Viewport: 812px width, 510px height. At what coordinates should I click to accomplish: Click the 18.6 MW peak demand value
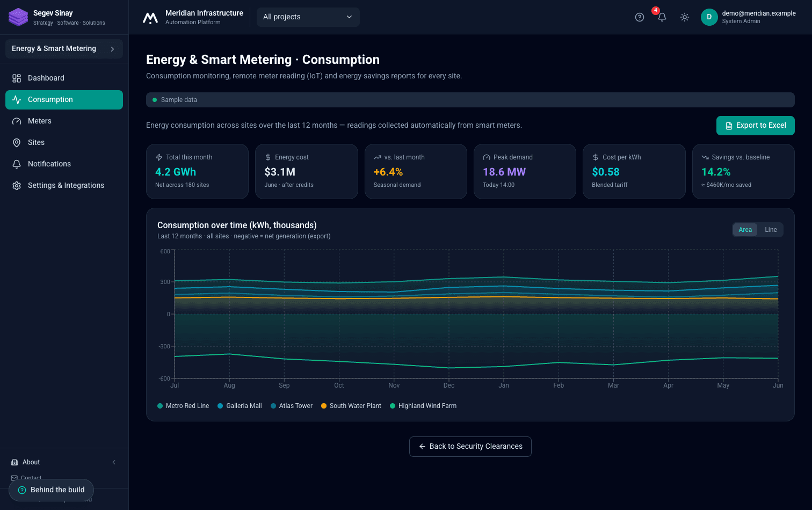(x=504, y=172)
